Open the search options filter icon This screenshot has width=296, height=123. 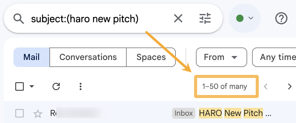pos(205,19)
